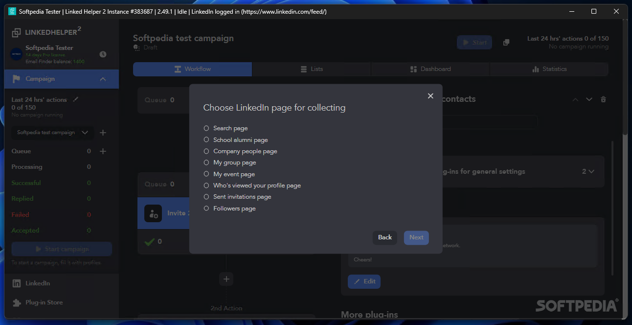632x325 pixels.
Task: Open the Softpedia test campaign dropdown
Action: click(52, 133)
